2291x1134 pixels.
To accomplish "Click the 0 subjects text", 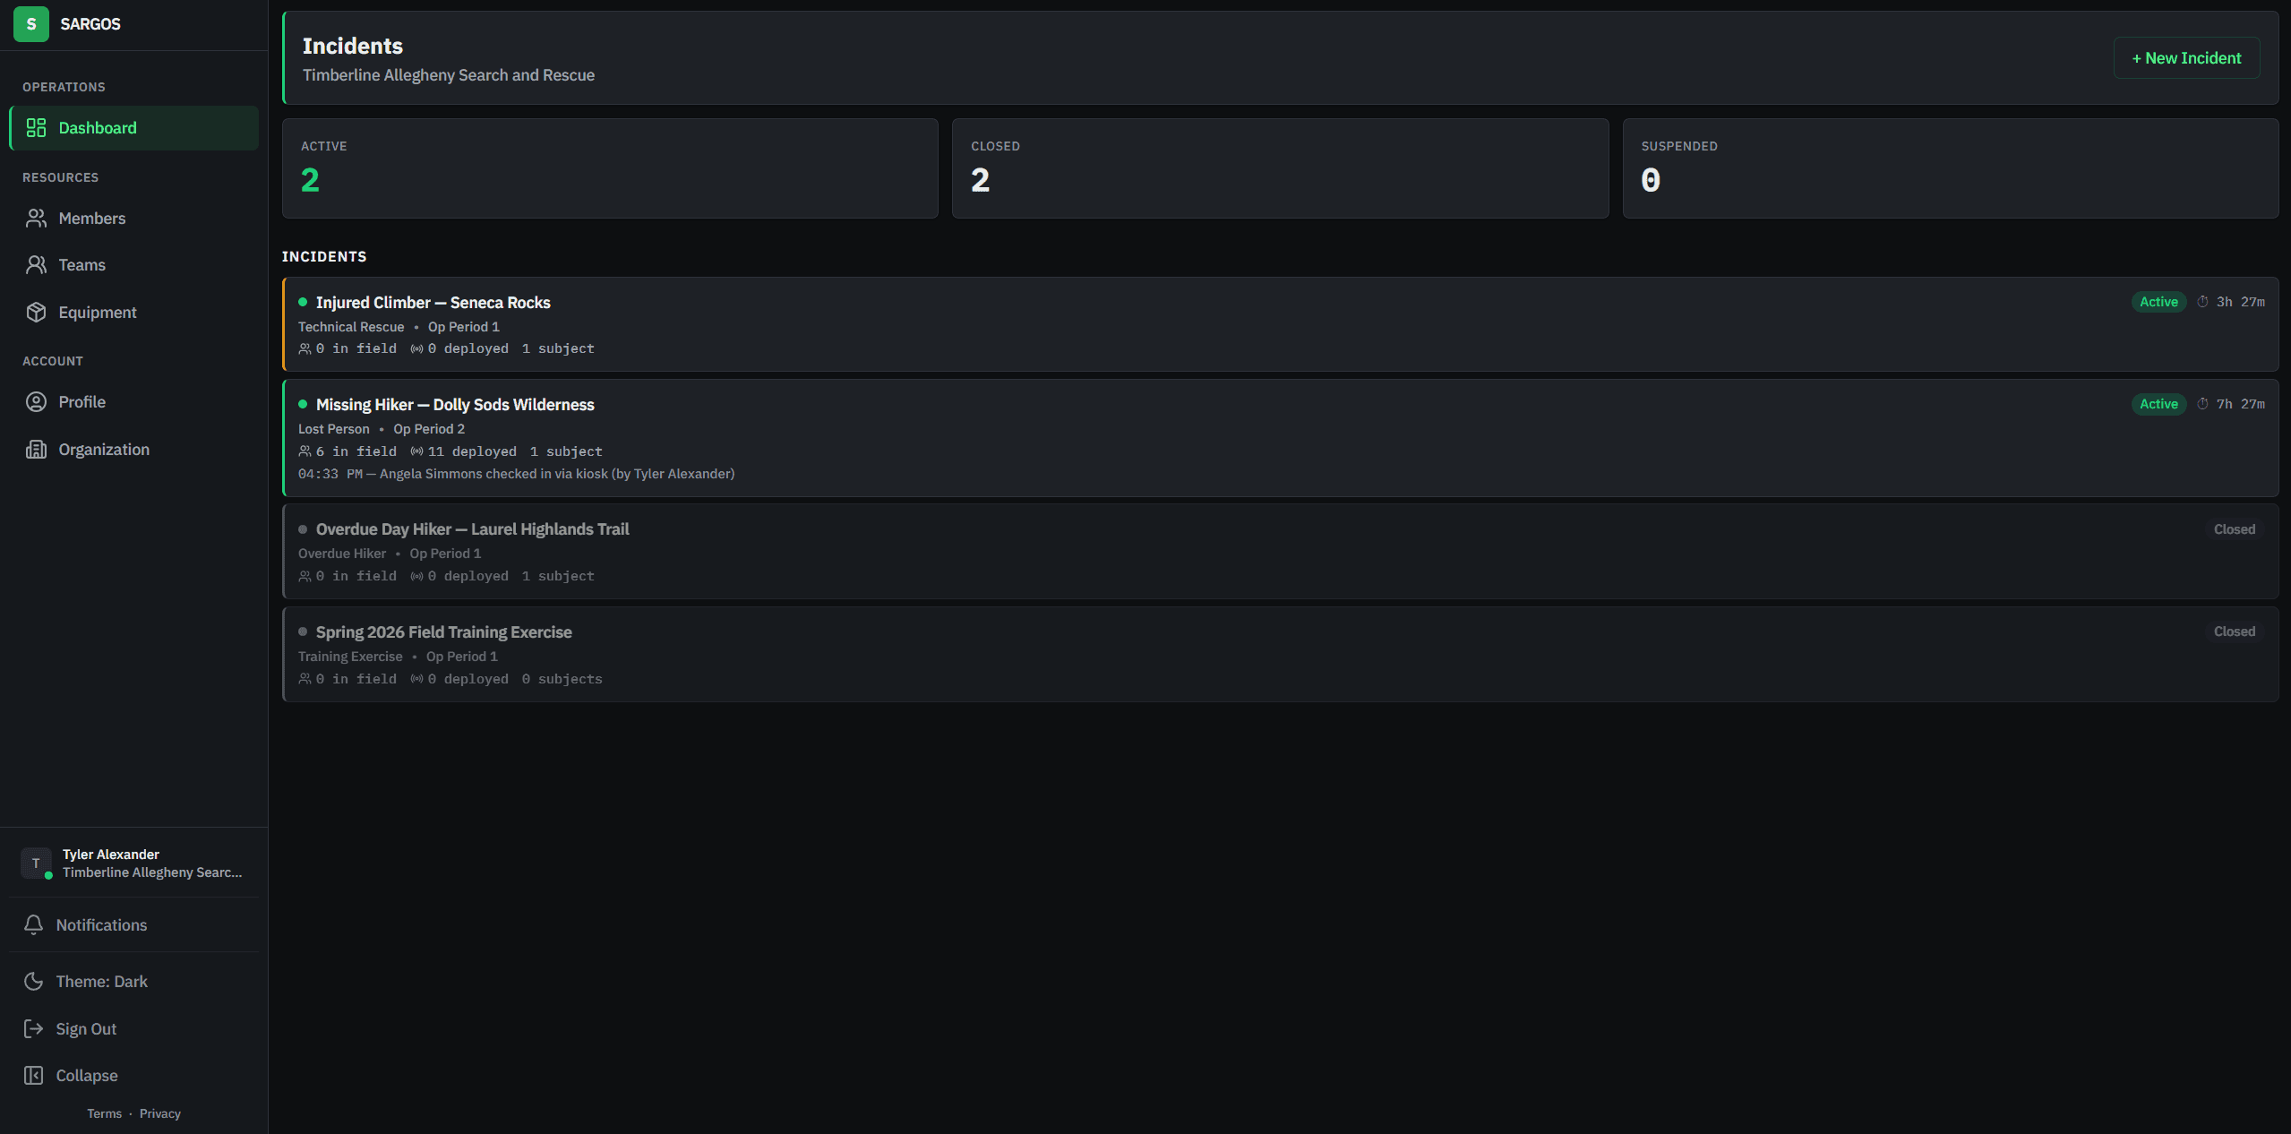I will (x=562, y=679).
